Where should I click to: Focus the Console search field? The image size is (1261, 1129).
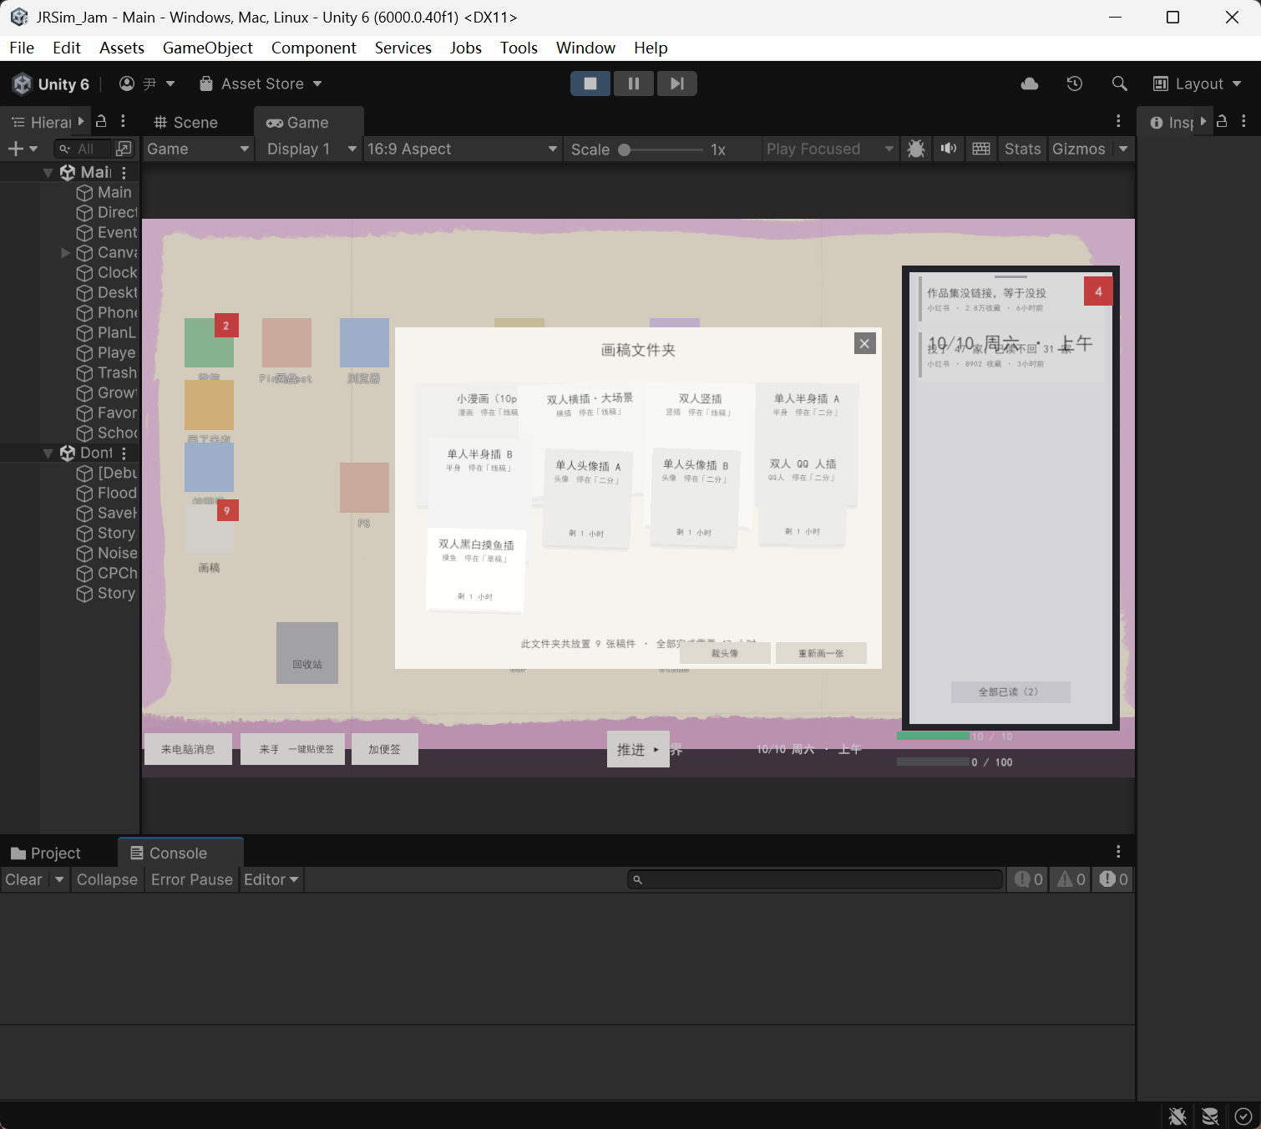click(x=814, y=879)
